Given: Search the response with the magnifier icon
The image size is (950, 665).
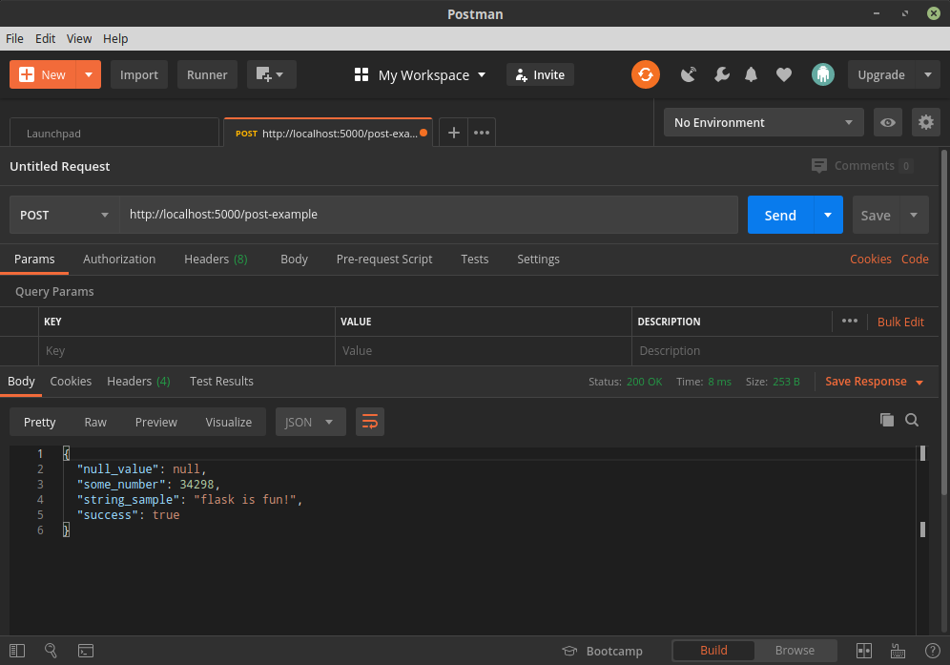Looking at the screenshot, I should pos(912,420).
